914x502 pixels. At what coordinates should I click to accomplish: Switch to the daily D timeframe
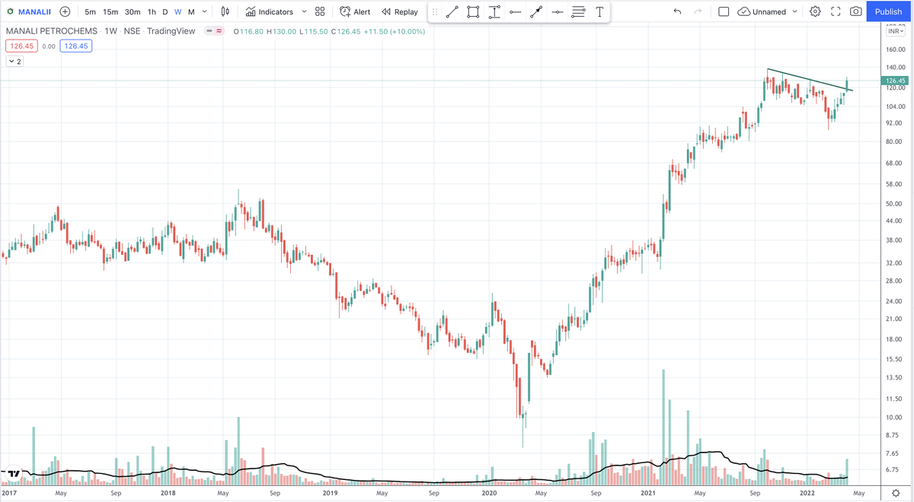165,11
